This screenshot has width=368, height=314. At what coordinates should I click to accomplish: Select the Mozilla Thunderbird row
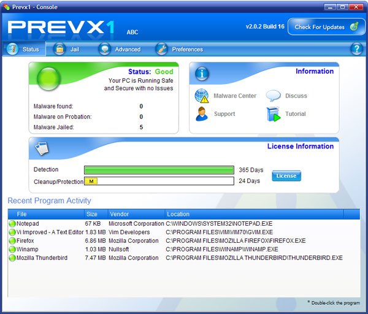(184, 258)
